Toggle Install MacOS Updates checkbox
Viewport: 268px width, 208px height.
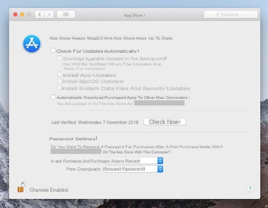(59, 81)
